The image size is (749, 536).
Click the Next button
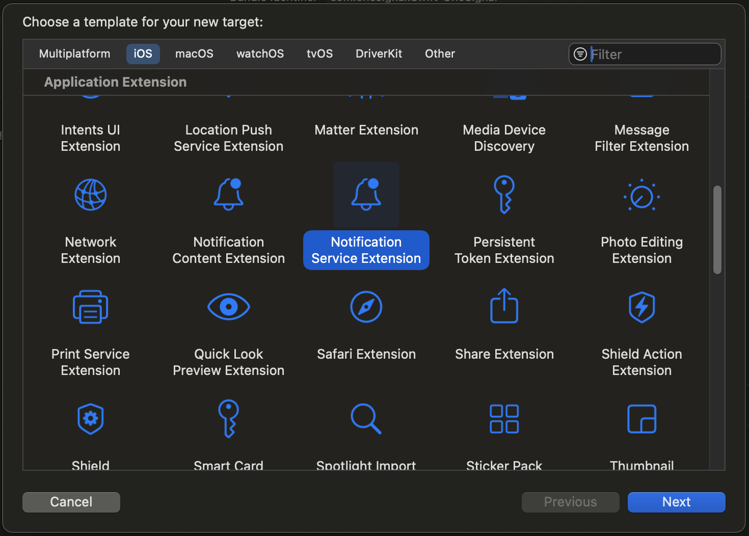[x=676, y=502]
